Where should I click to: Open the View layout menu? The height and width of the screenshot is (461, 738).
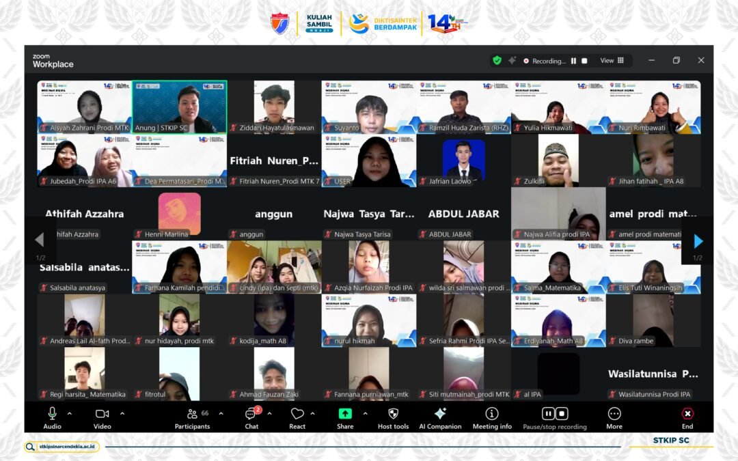[x=612, y=60]
